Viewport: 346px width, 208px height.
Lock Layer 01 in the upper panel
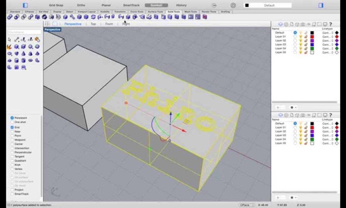click(x=306, y=37)
